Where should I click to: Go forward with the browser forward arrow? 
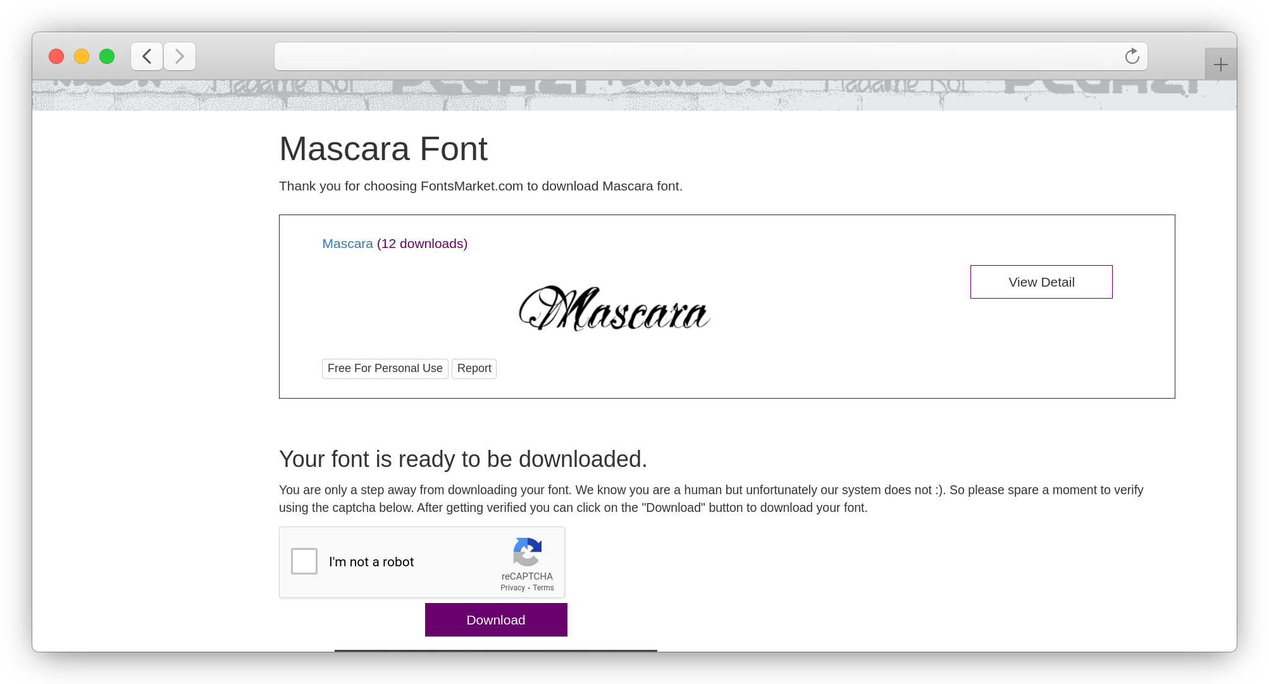[x=180, y=56]
